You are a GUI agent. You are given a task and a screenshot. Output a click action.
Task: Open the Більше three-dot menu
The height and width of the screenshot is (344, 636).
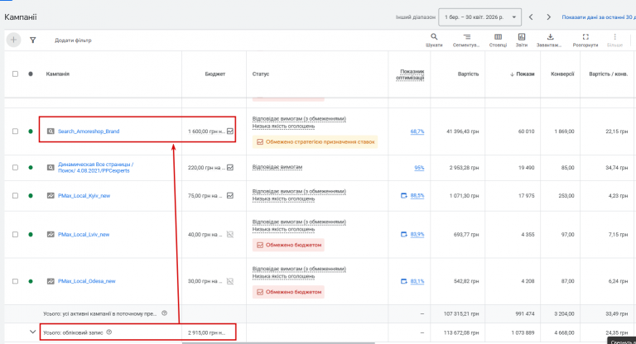click(x=614, y=40)
